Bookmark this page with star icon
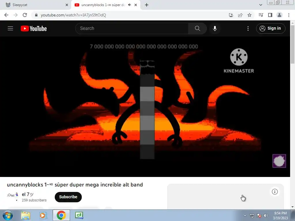The image size is (295, 221). pos(249,15)
